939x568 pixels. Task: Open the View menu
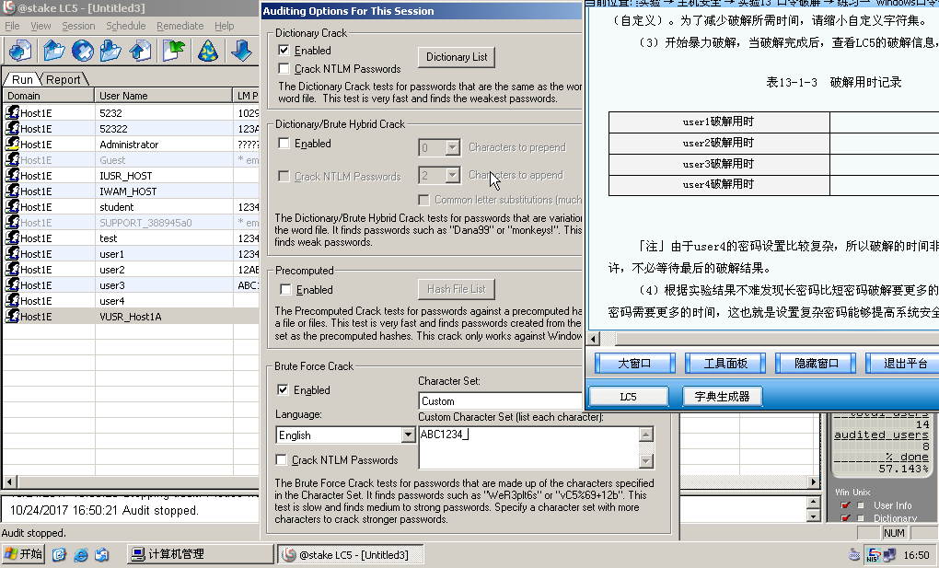41,26
